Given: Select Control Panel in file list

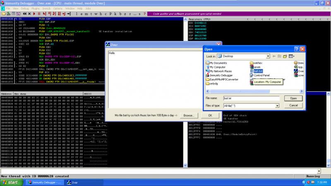Looking at the screenshot, I should (260, 75).
